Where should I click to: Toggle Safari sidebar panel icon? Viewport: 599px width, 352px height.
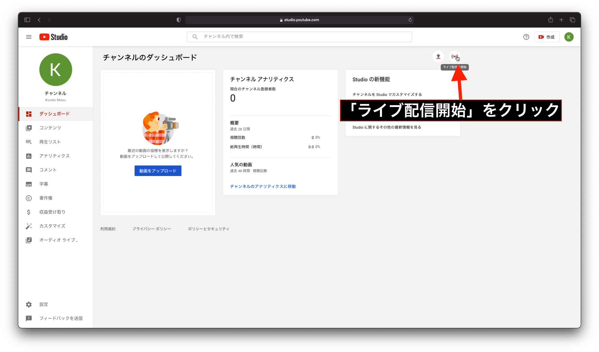pos(27,20)
